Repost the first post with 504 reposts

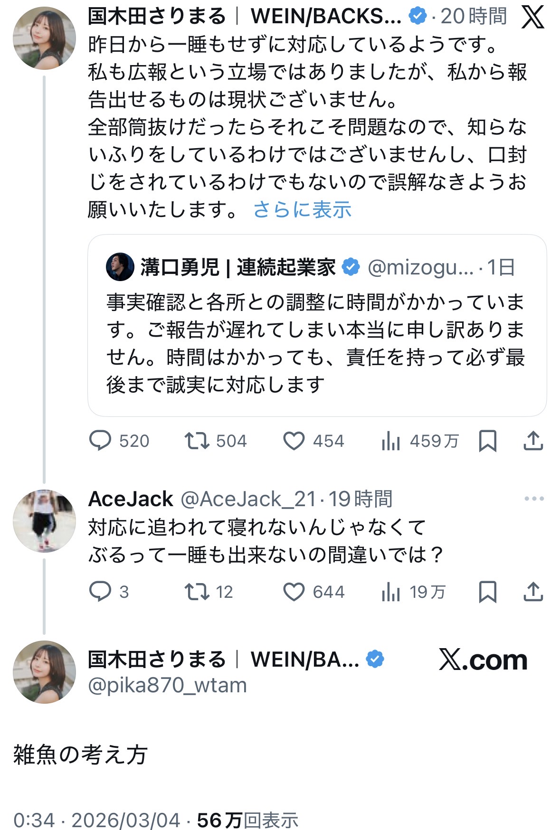(197, 441)
